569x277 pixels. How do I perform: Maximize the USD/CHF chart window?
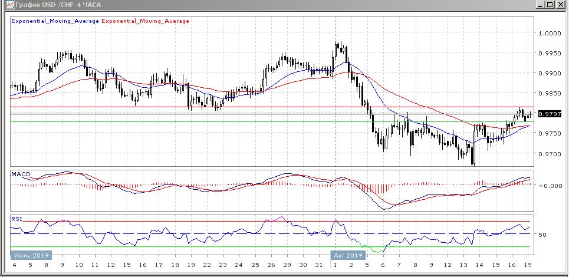(x=551, y=5)
